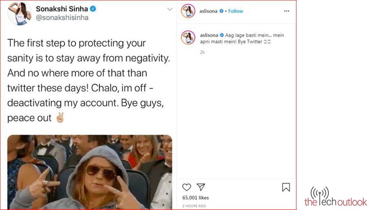
Task: Share the post via the paper plane icon
Action: [201, 187]
